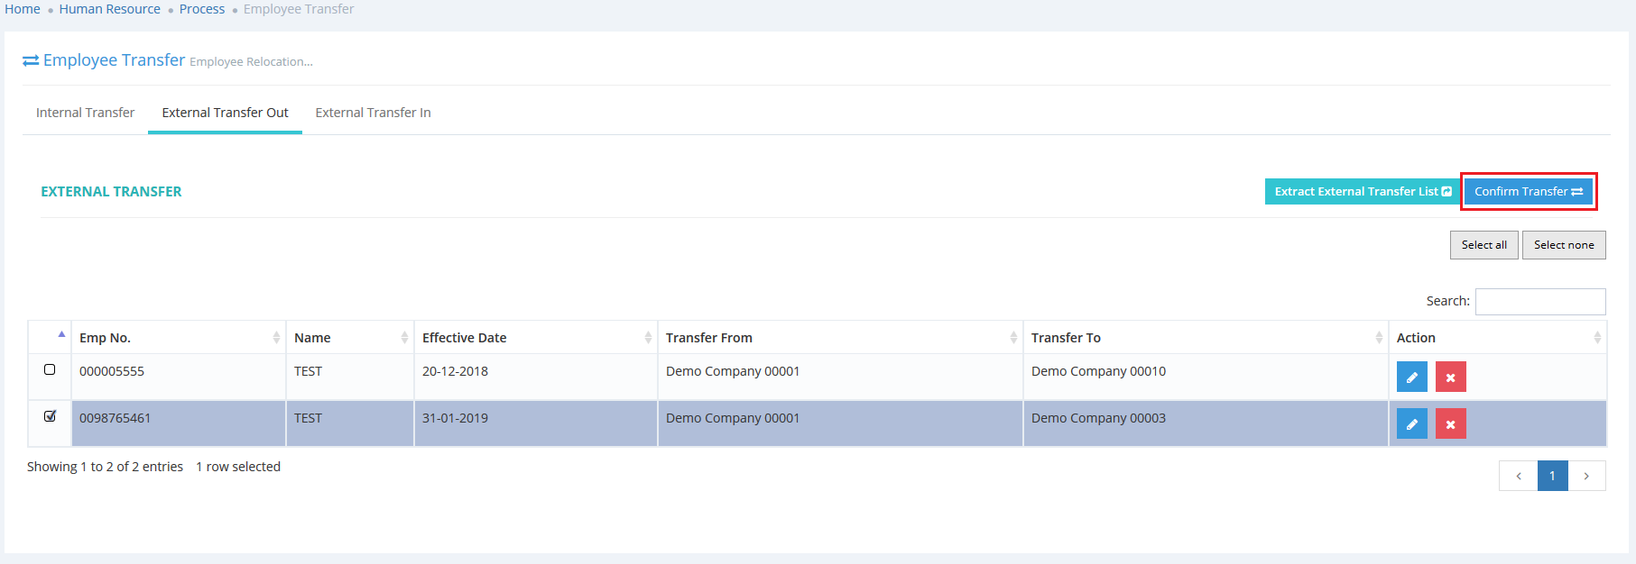
Task: Sort by Transfer From column header
Action: (839, 338)
